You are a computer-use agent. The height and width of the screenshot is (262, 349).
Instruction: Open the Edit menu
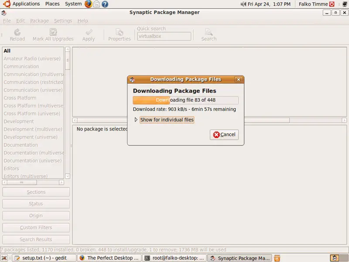click(20, 21)
